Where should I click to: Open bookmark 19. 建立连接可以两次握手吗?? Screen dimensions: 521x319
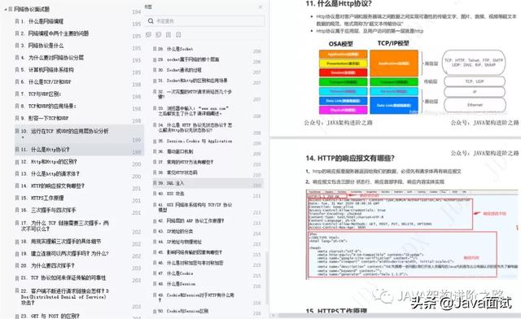(64, 254)
